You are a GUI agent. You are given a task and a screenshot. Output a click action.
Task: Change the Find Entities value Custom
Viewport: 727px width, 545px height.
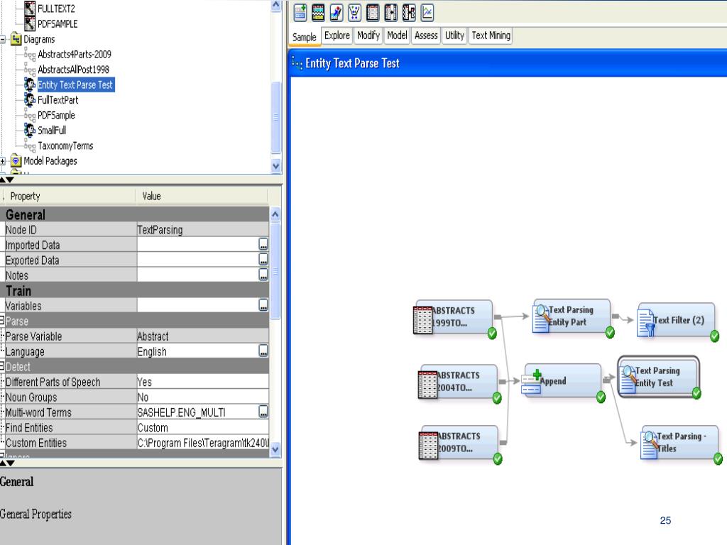click(x=202, y=427)
